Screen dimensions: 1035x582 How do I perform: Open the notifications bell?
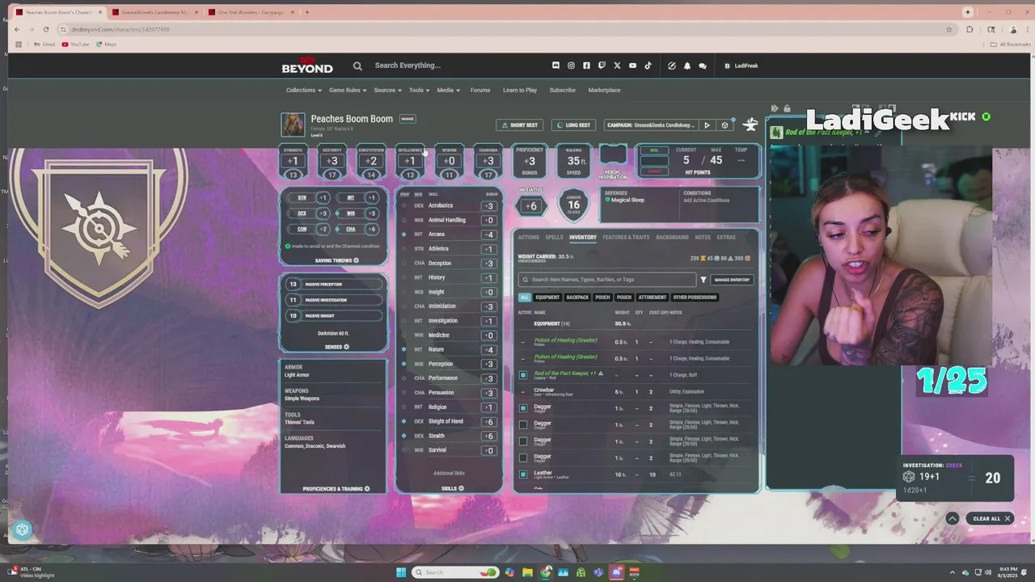coord(687,65)
